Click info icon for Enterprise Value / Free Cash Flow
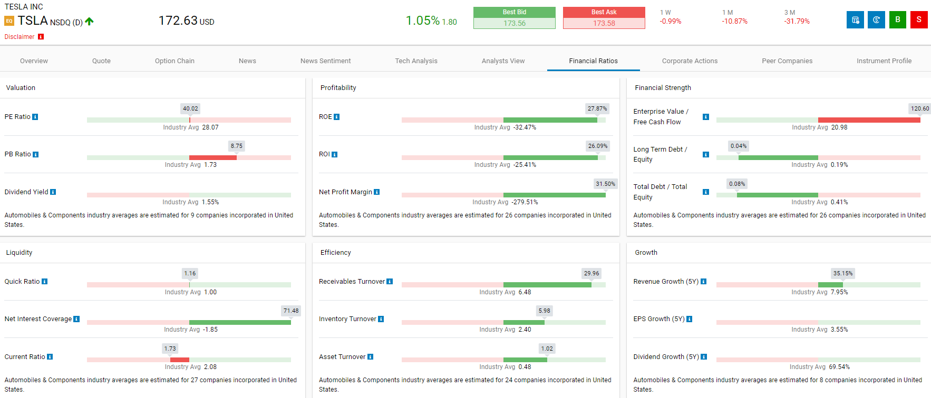This screenshot has width=931, height=398. [706, 117]
